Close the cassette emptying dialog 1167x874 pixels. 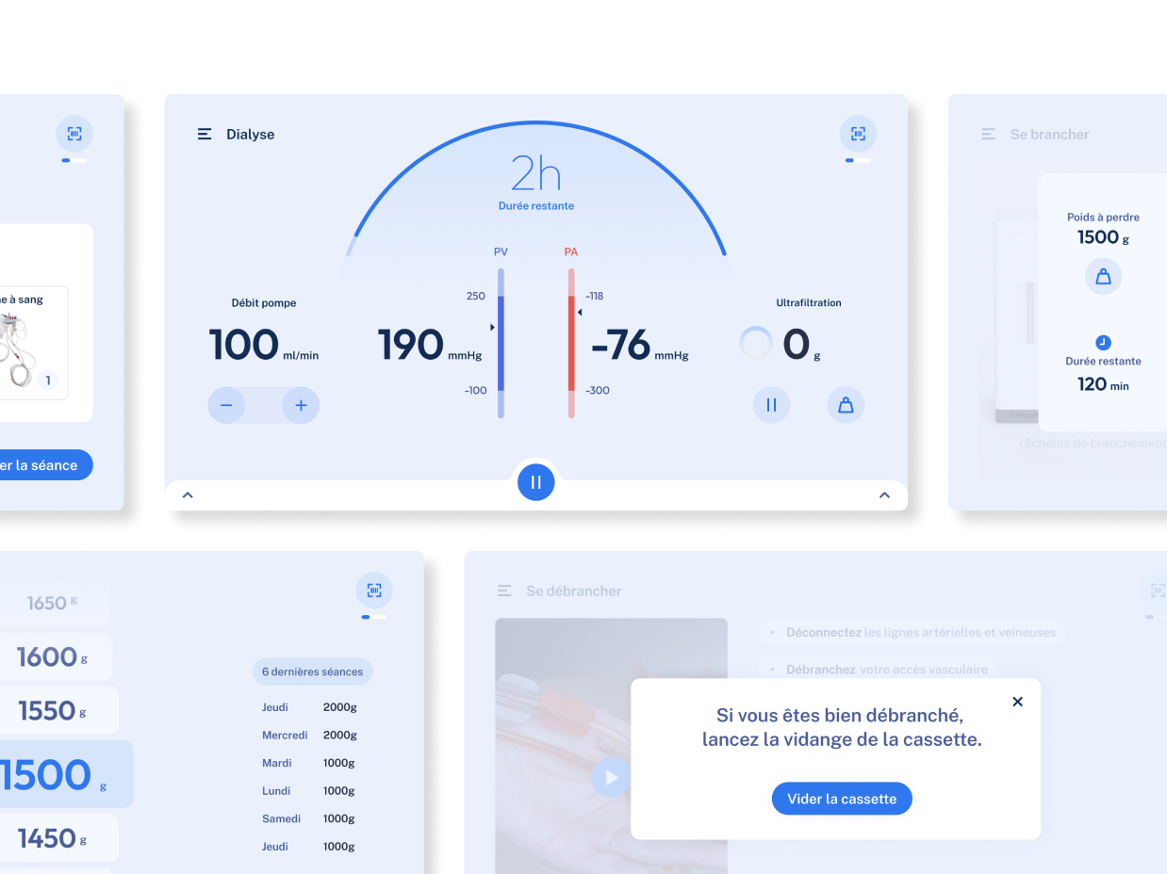(1017, 702)
